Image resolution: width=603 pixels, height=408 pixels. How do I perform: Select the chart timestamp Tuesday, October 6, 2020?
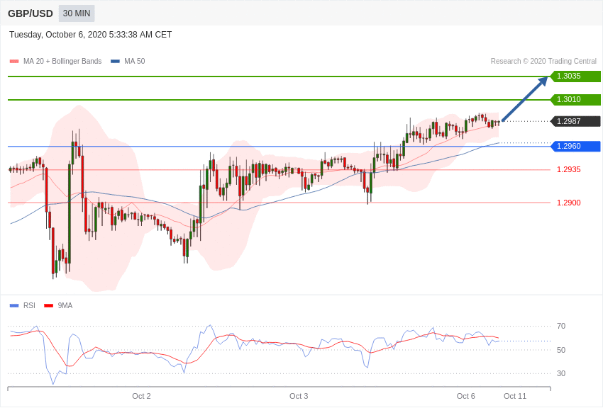coord(90,35)
